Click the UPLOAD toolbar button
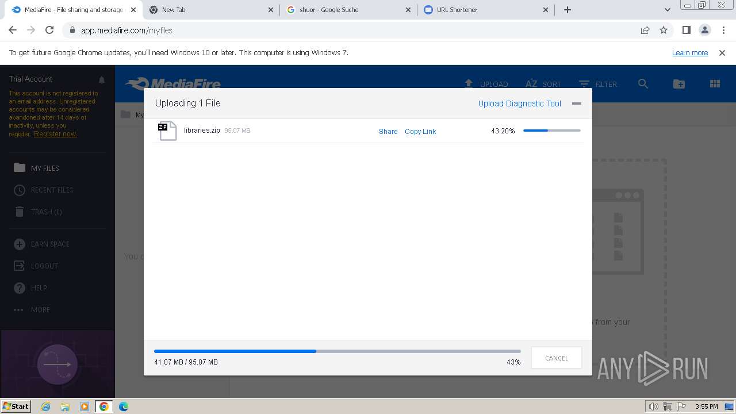The image size is (736, 414). pos(486,84)
